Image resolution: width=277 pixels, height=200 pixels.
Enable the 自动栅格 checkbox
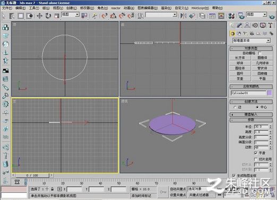pyautogui.click(x=259, y=53)
